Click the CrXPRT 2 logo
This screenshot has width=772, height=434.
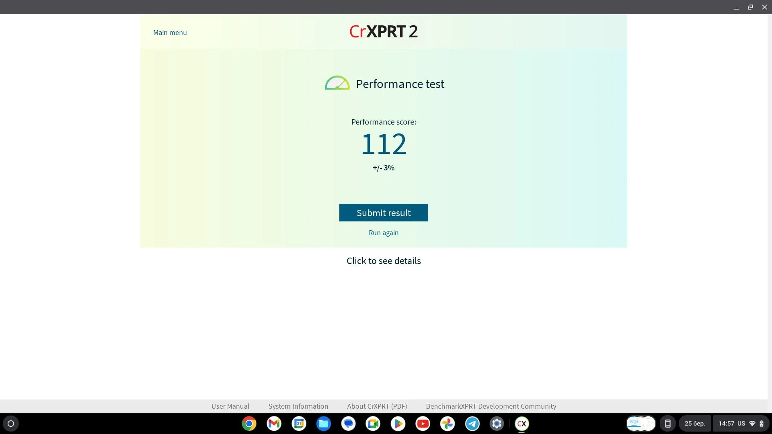[x=384, y=31]
